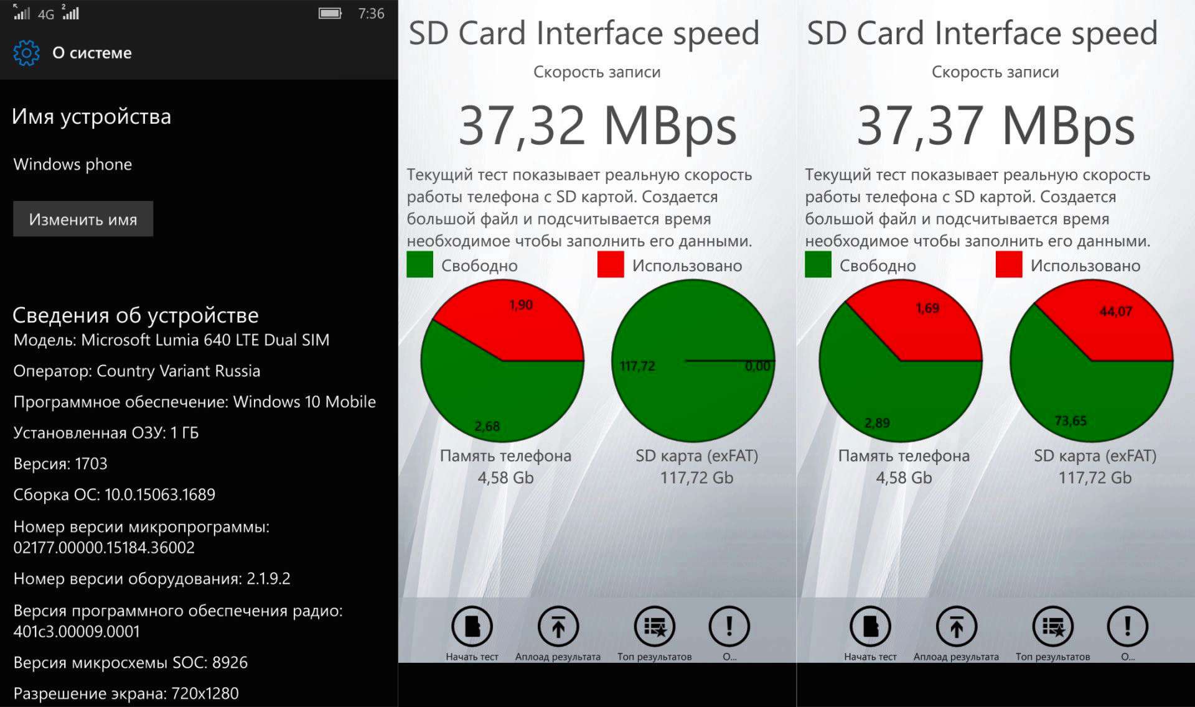Tap Память телефона 4,58 Gb label in 37,32 screen
Image resolution: width=1195 pixels, height=707 pixels.
pyautogui.click(x=505, y=466)
